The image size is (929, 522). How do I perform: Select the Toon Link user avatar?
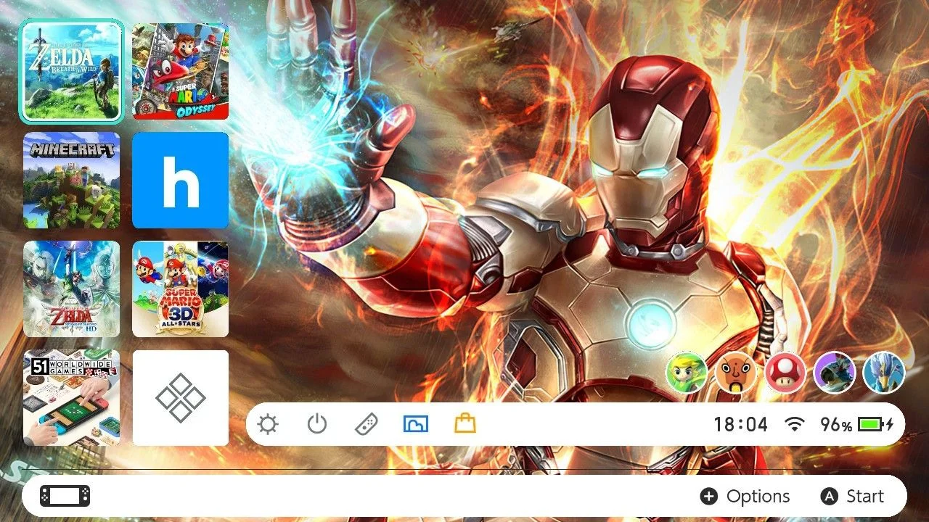[x=687, y=373]
